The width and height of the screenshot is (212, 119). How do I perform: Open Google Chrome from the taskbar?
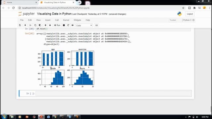tap(55, 117)
